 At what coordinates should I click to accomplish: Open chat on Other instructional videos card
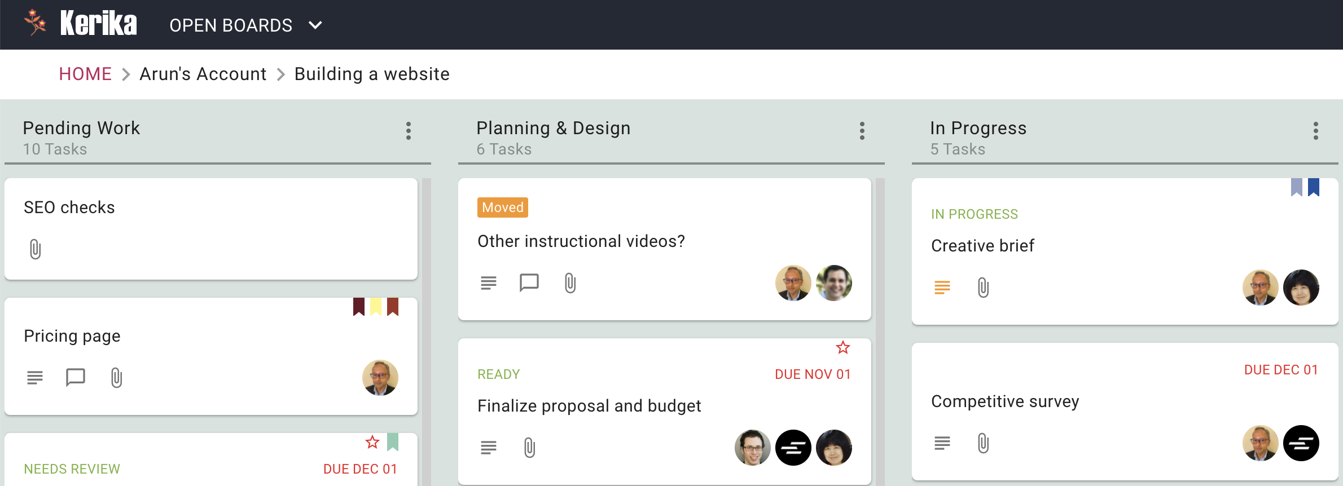pos(529,282)
